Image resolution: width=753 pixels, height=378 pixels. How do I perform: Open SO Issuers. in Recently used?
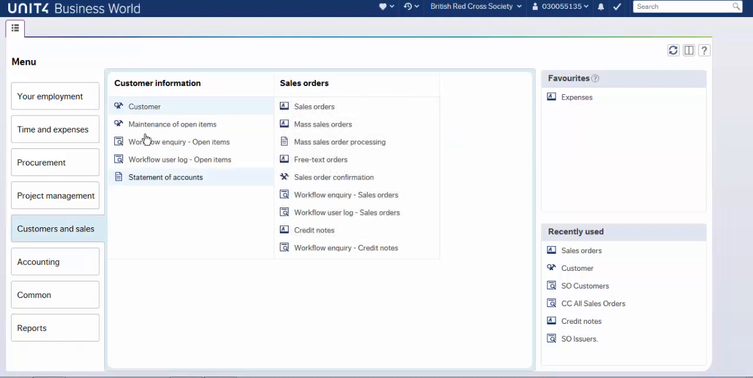click(580, 339)
